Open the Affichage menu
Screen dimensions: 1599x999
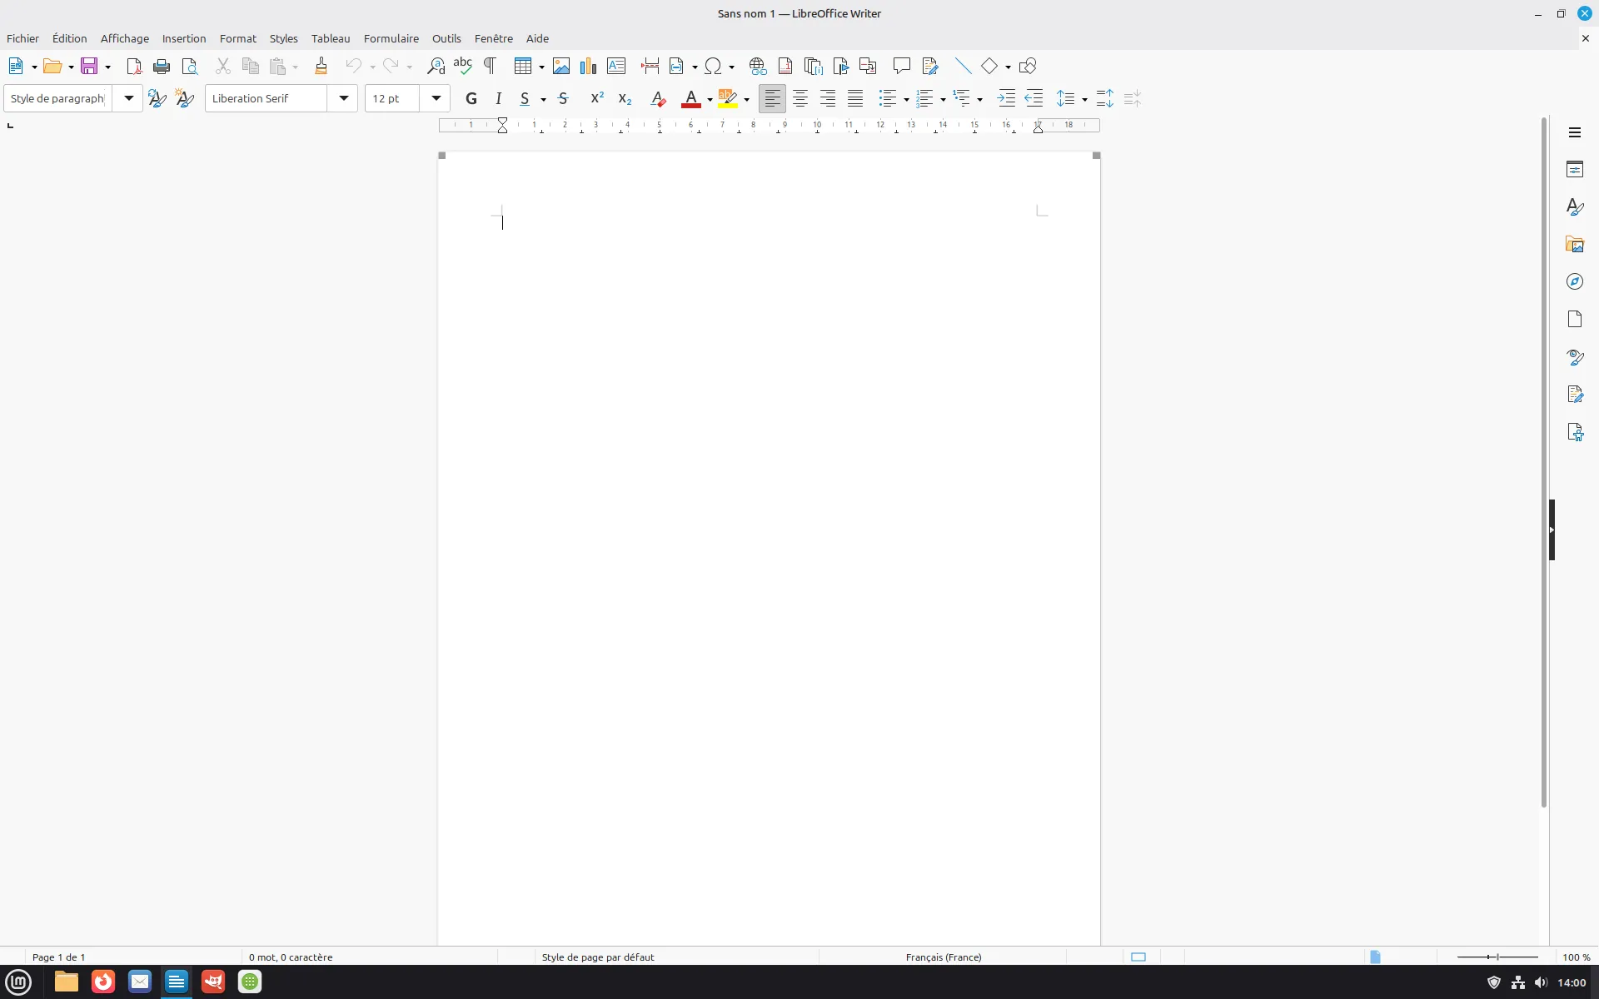[x=125, y=38]
